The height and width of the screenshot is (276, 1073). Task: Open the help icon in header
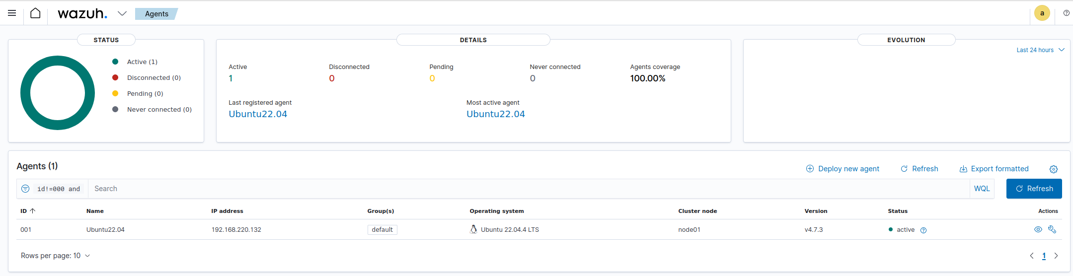pos(1066,13)
